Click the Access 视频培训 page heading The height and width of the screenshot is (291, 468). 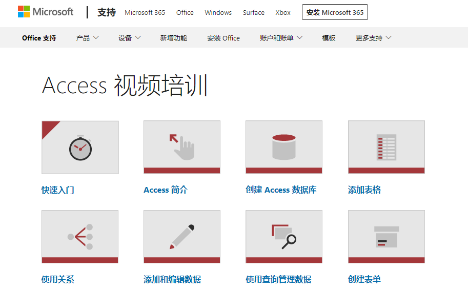[x=125, y=86]
